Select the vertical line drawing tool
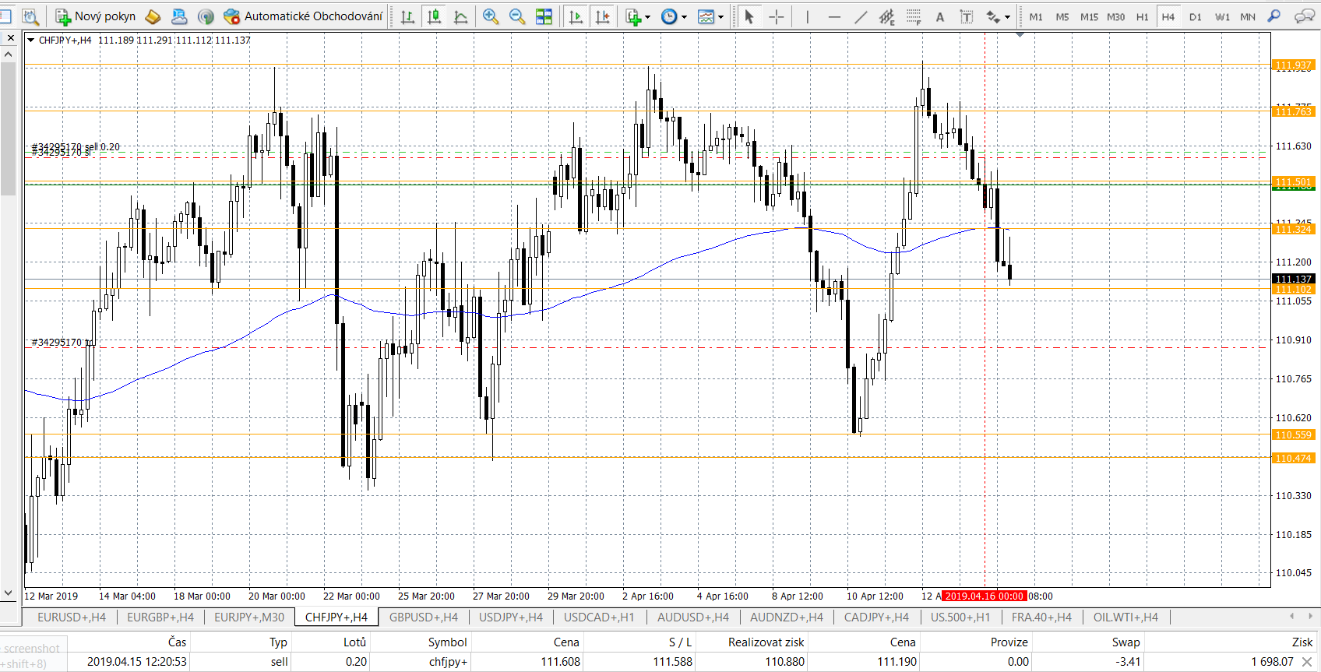Image resolution: width=1321 pixels, height=672 pixels. (808, 16)
